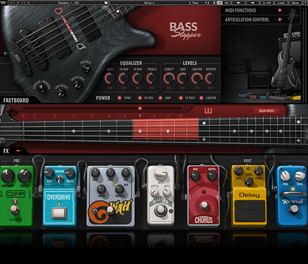This screenshot has width=308, height=264.
Task: Click the Wah Freq knob
Action: pos(110,173)
